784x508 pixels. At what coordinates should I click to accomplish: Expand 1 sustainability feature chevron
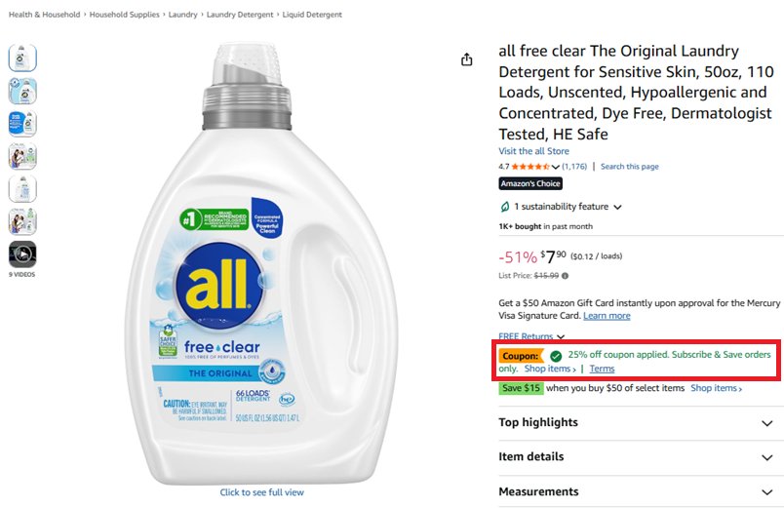[617, 207]
